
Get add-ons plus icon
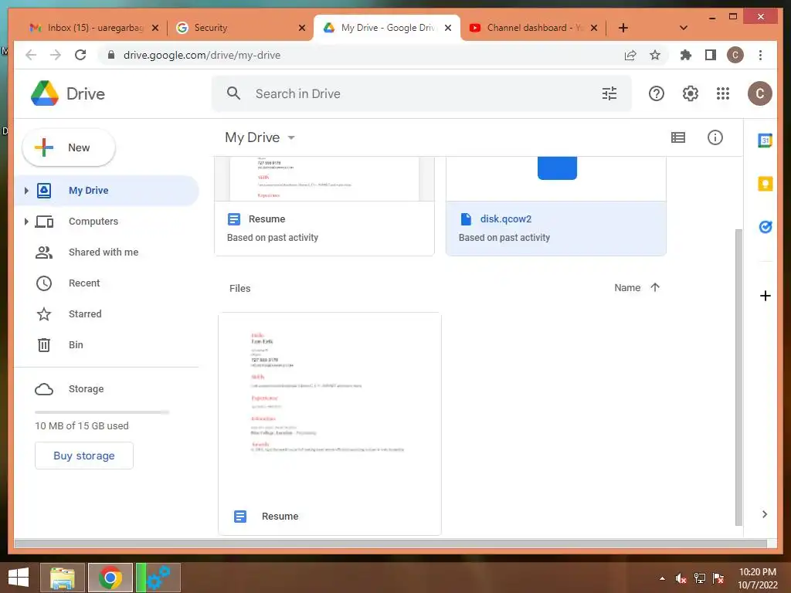pyautogui.click(x=766, y=296)
